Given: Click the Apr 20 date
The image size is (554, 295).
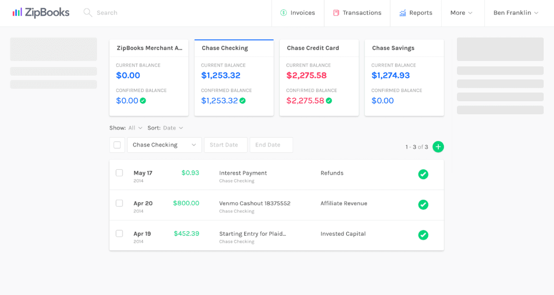Looking at the screenshot, I should point(143,203).
